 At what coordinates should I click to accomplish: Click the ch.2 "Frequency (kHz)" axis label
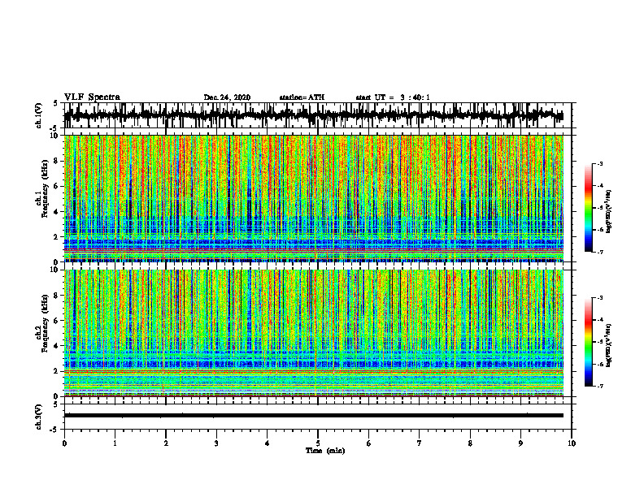coord(46,323)
